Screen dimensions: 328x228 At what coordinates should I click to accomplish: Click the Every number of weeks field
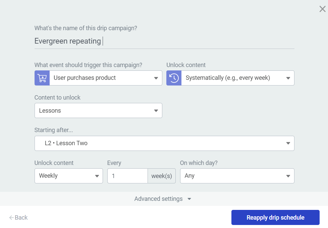(127, 176)
